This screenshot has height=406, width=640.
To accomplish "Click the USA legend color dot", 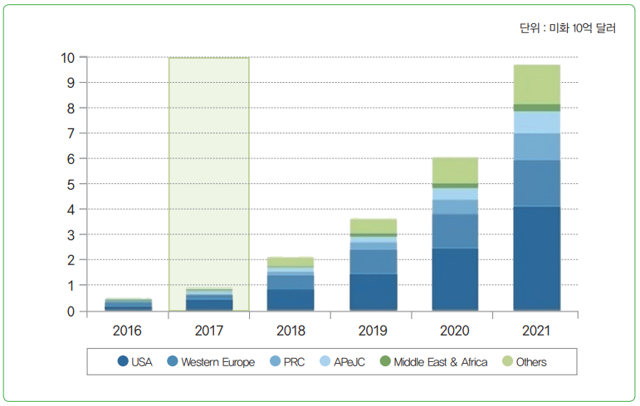I will click(123, 360).
